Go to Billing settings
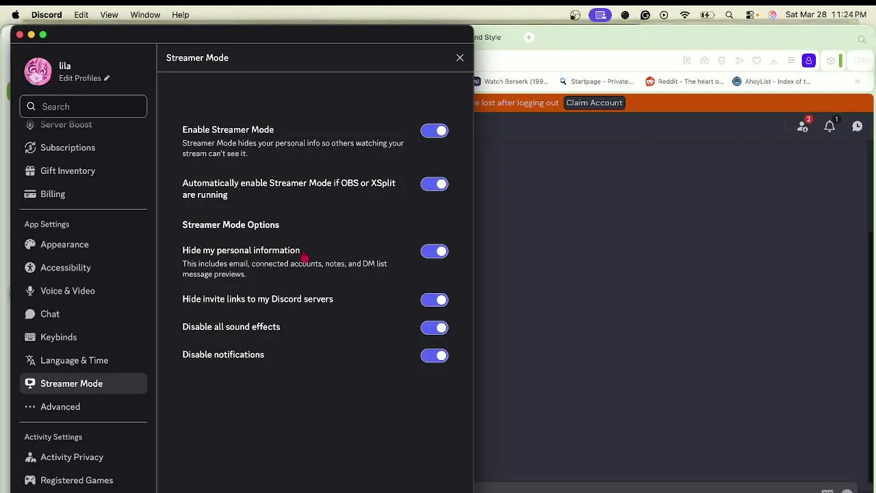 pos(83,194)
